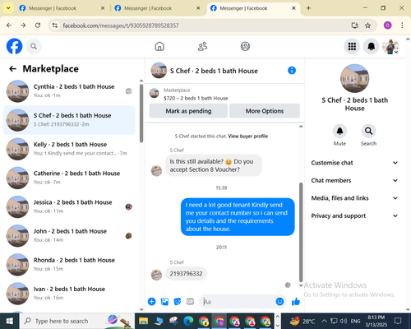Search within the conversation
The image size is (411, 329).
[368, 131]
